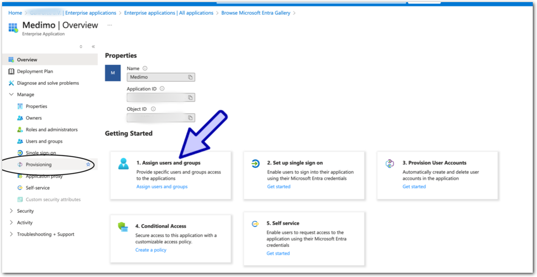Click the info icon beside Application ID
The image size is (537, 277).
tap(162, 89)
